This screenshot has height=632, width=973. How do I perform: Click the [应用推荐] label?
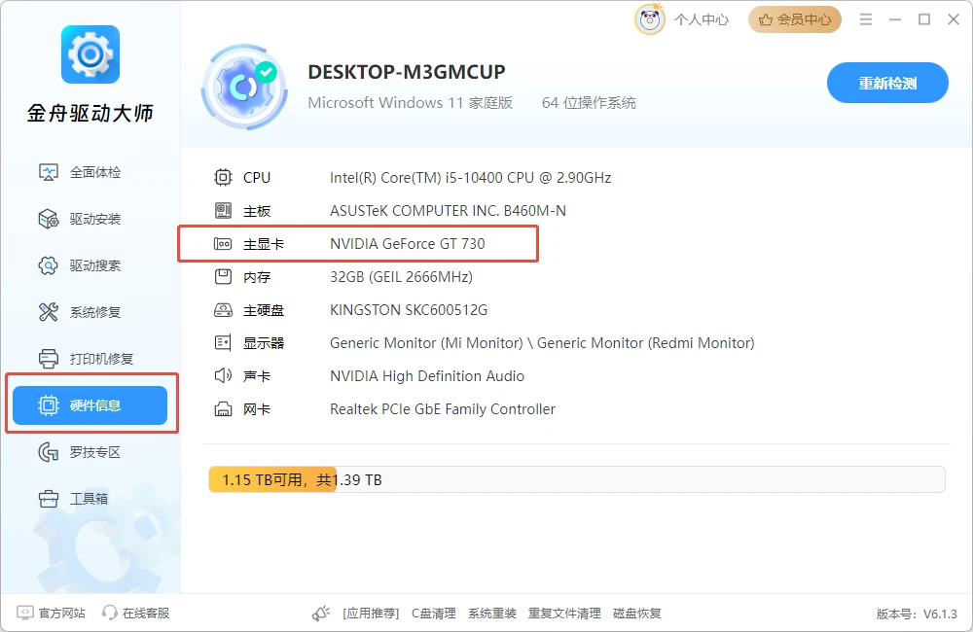[x=371, y=614]
